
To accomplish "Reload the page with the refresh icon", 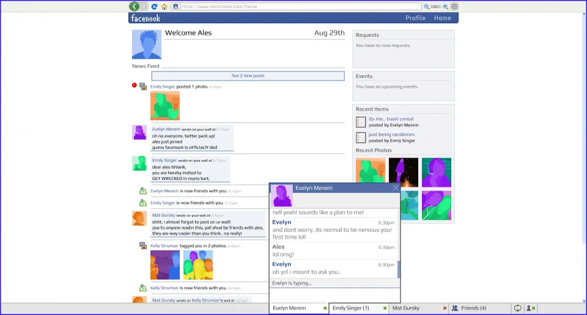I will point(154,6).
